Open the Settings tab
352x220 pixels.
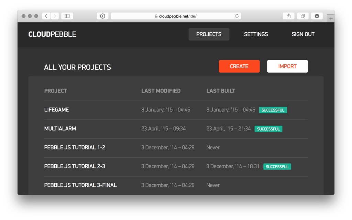pos(256,34)
